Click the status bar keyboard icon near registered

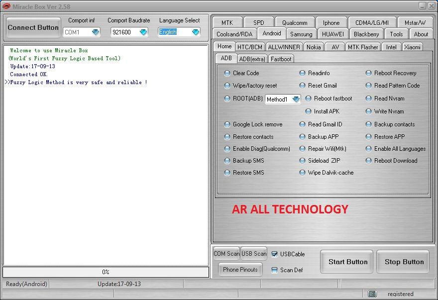point(372,294)
